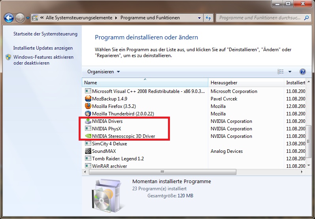Viewport: 315px width, 219px height.
Task: Open Startseite der Systemsteuerung
Action: [x=45, y=34]
